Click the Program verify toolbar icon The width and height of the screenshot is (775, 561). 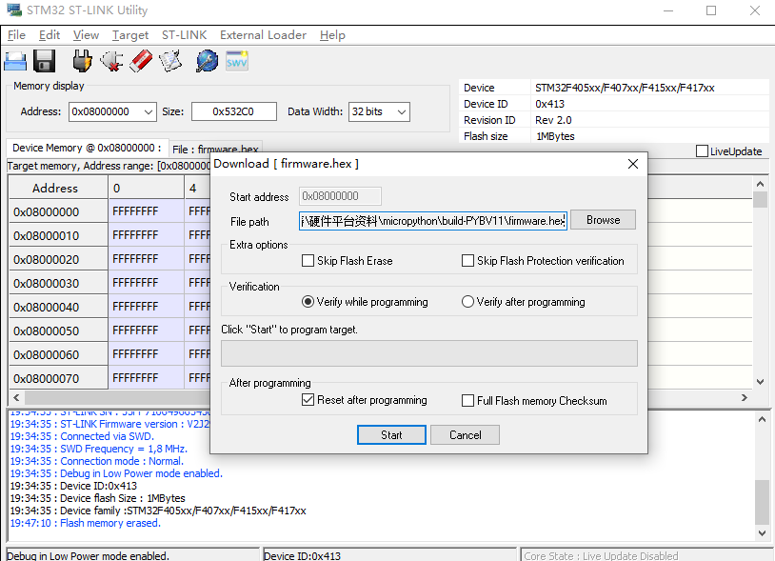click(x=170, y=61)
